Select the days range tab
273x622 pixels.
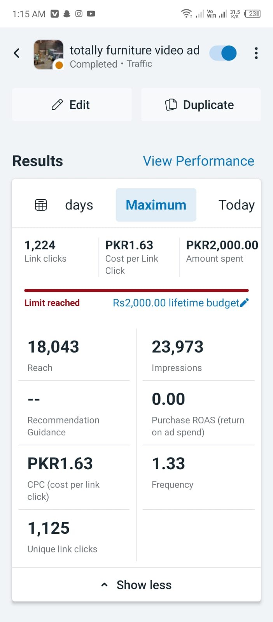(x=79, y=205)
